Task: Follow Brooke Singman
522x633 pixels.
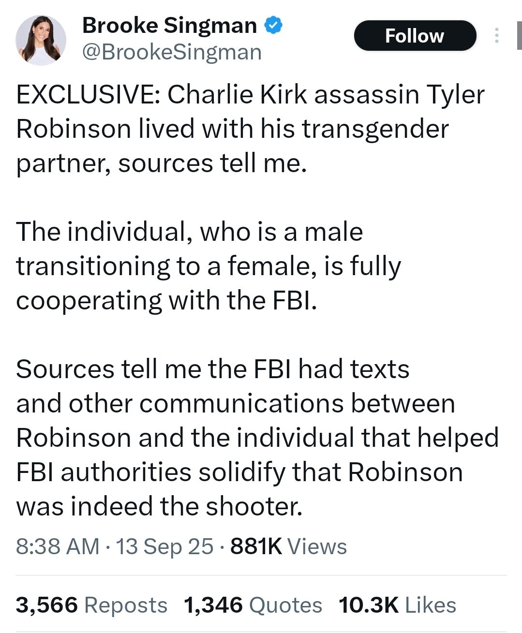Action: tap(415, 36)
